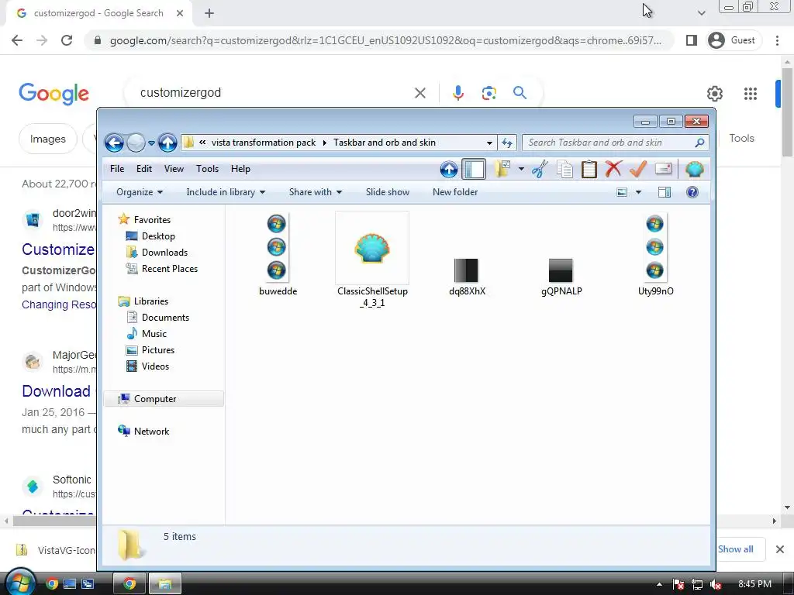Viewport: 794px width, 595px height.
Task: Click the red X Delete icon
Action: tap(613, 169)
